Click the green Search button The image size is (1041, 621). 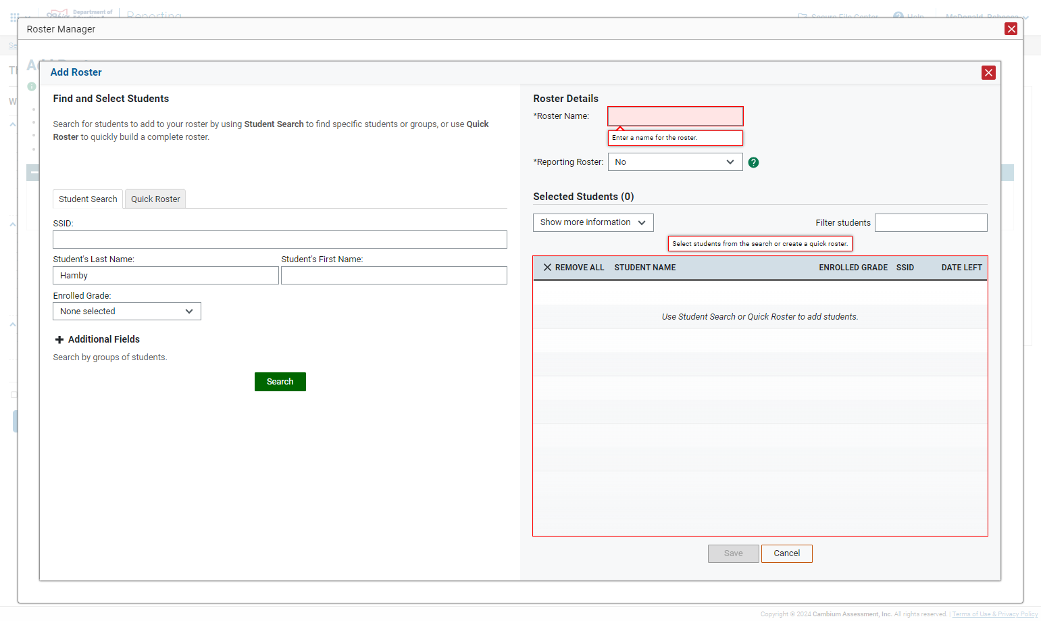(280, 382)
